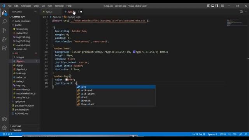Screen dimensions: 249x140
Task: Expand the OUTLINE section
Action: point(17,126)
